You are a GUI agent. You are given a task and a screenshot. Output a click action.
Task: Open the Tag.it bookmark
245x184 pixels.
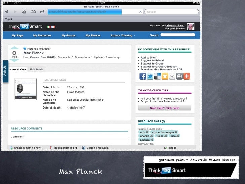[9, 19]
